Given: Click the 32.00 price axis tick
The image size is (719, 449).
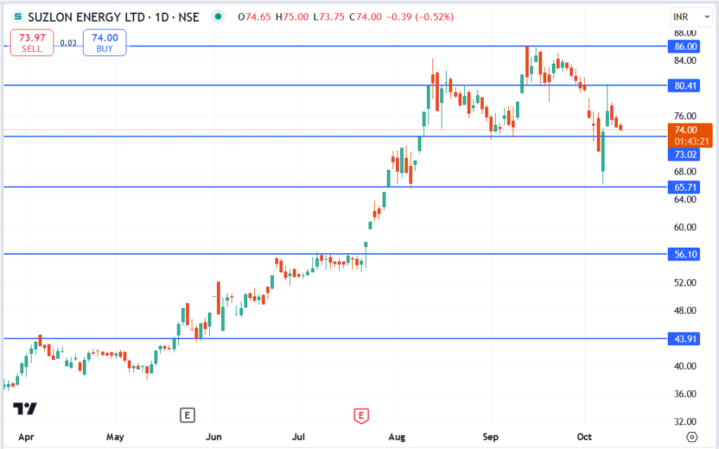Looking at the screenshot, I should (685, 422).
